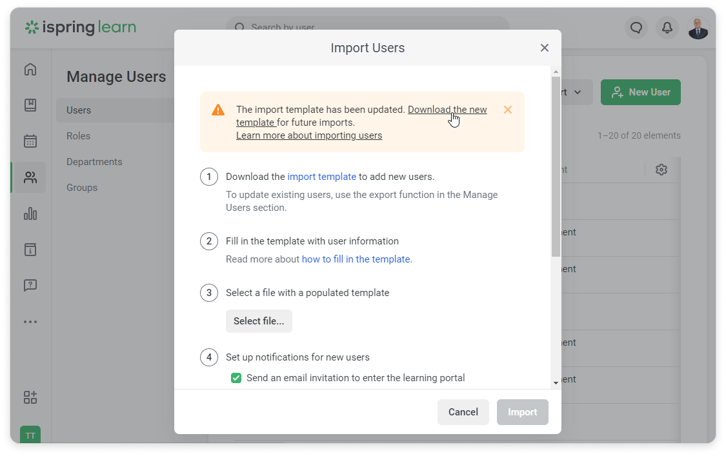Uncheck Send an email invitation checkbox
Image resolution: width=726 pixels, height=456 pixels.
click(x=236, y=378)
